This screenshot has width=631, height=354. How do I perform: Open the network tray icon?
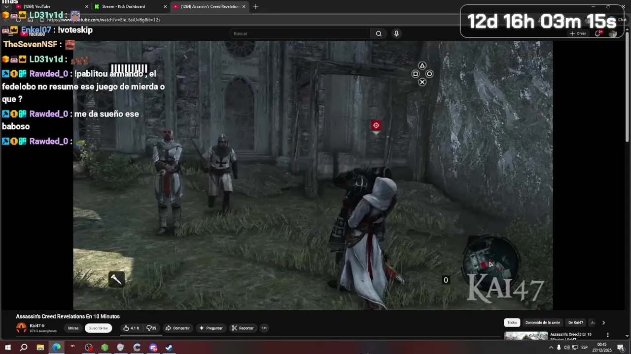click(x=575, y=348)
